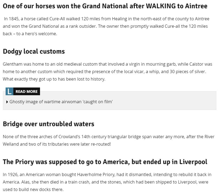Click the Grand National WALKING to Aintree heading
The width and height of the screenshot is (219, 195).
105,6
